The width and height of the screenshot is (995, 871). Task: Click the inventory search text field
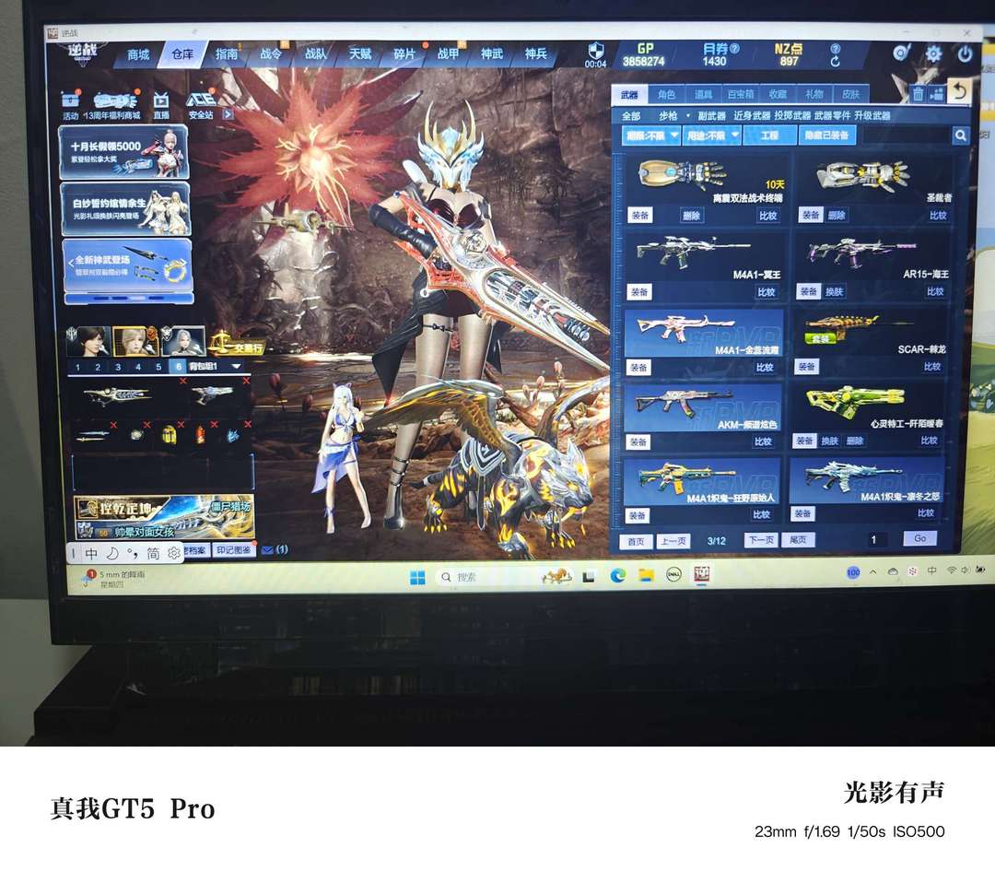(x=907, y=135)
